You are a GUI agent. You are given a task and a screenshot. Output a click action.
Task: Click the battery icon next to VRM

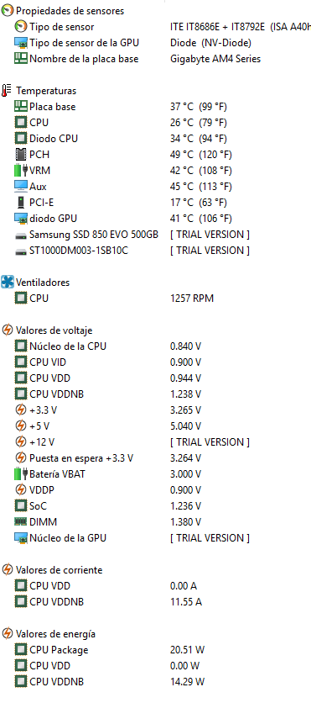(21, 171)
